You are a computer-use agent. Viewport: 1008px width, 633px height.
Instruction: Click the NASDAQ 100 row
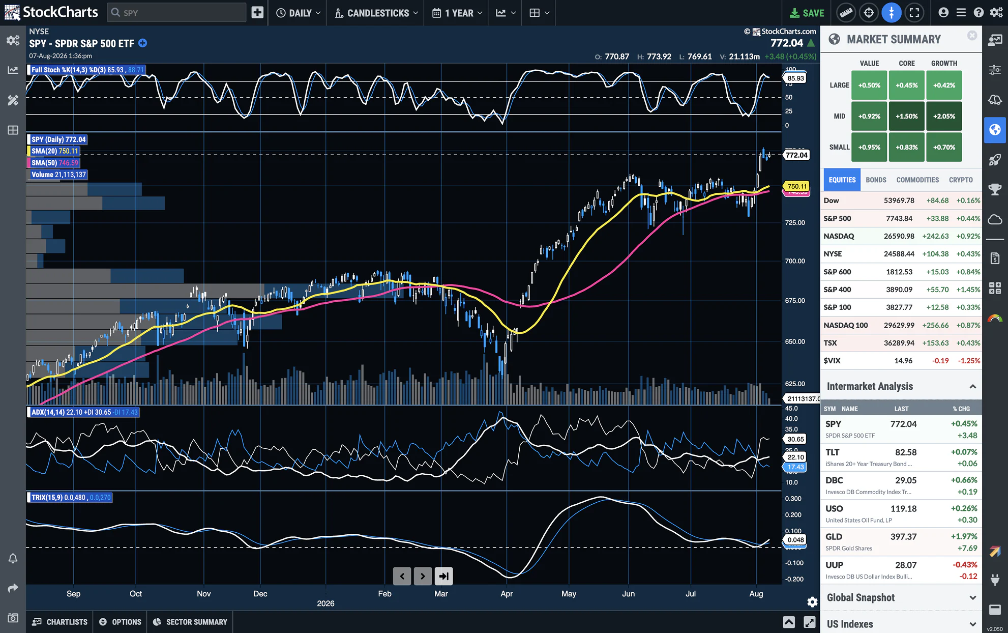[901, 325]
